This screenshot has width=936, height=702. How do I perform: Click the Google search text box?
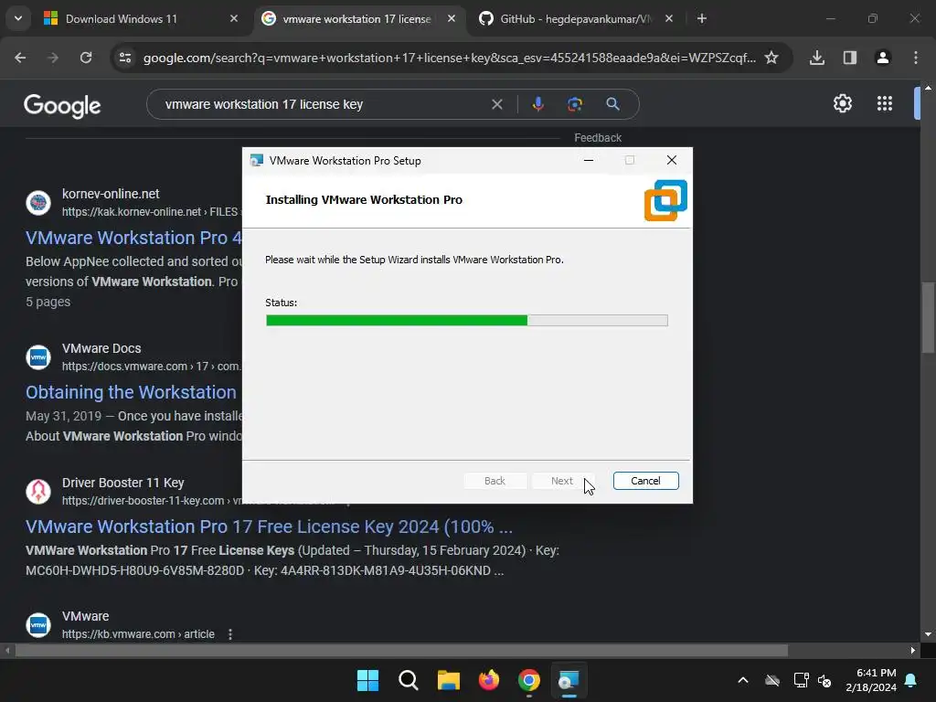323,104
